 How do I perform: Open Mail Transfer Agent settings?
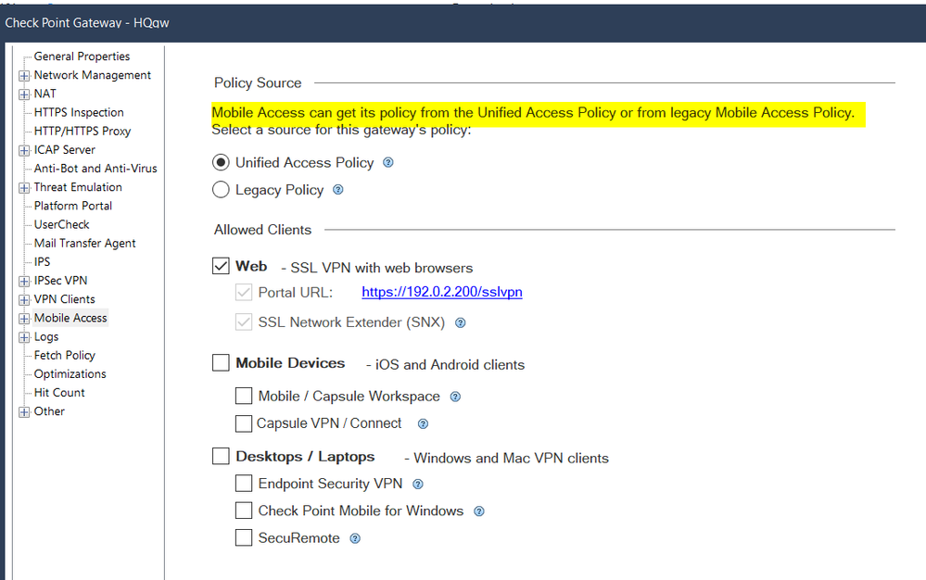pos(85,243)
